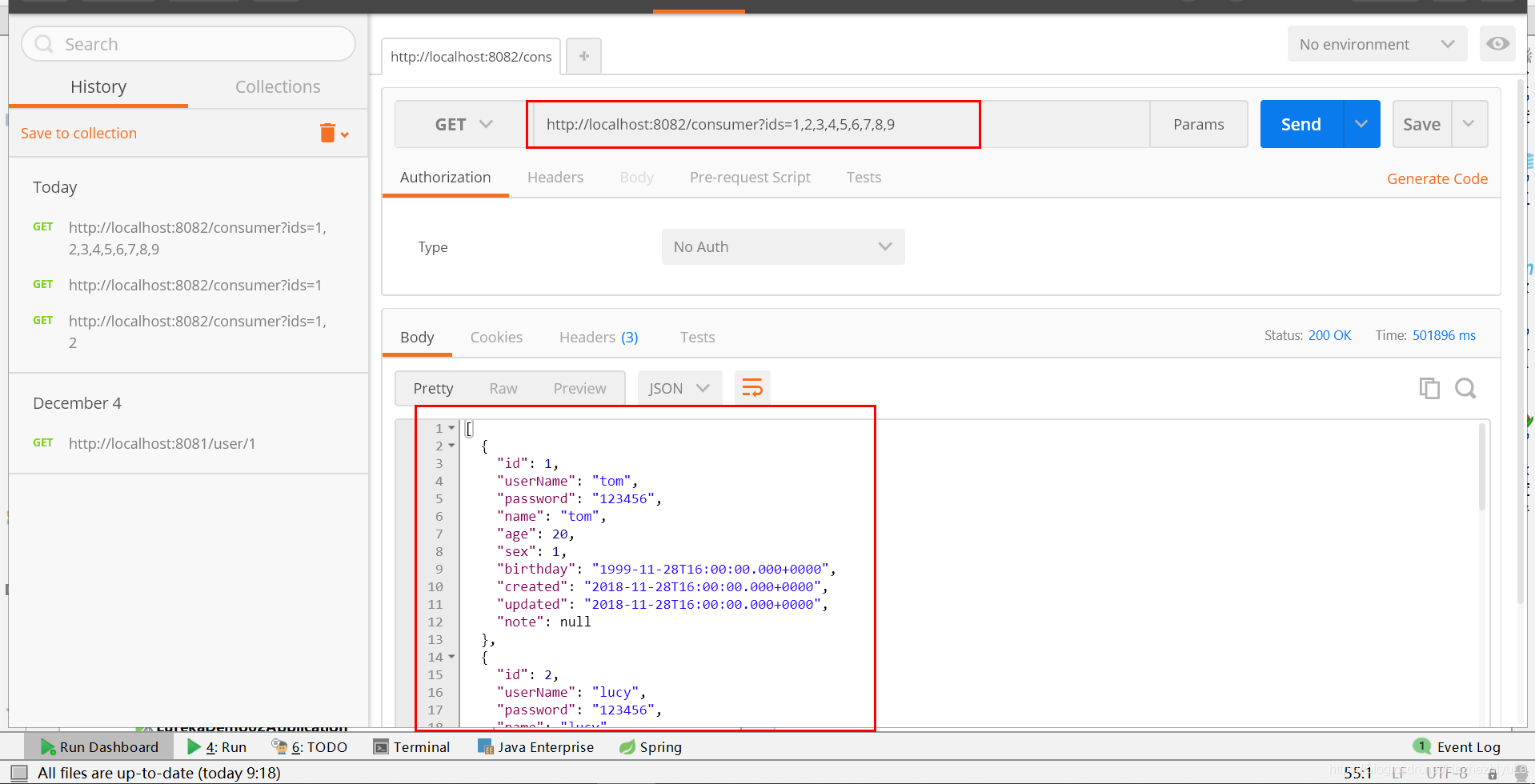The height and width of the screenshot is (784, 1535).
Task: Open the response Tests tab
Action: [697, 338]
